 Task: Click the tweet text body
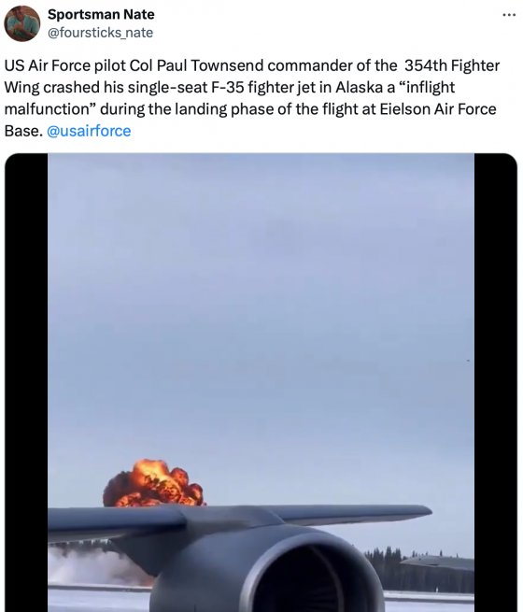coord(252,98)
